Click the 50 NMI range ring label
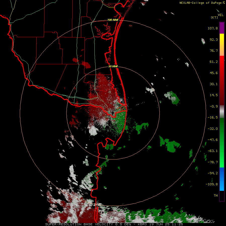Viewport: 226px width, 226px height. 113,67
